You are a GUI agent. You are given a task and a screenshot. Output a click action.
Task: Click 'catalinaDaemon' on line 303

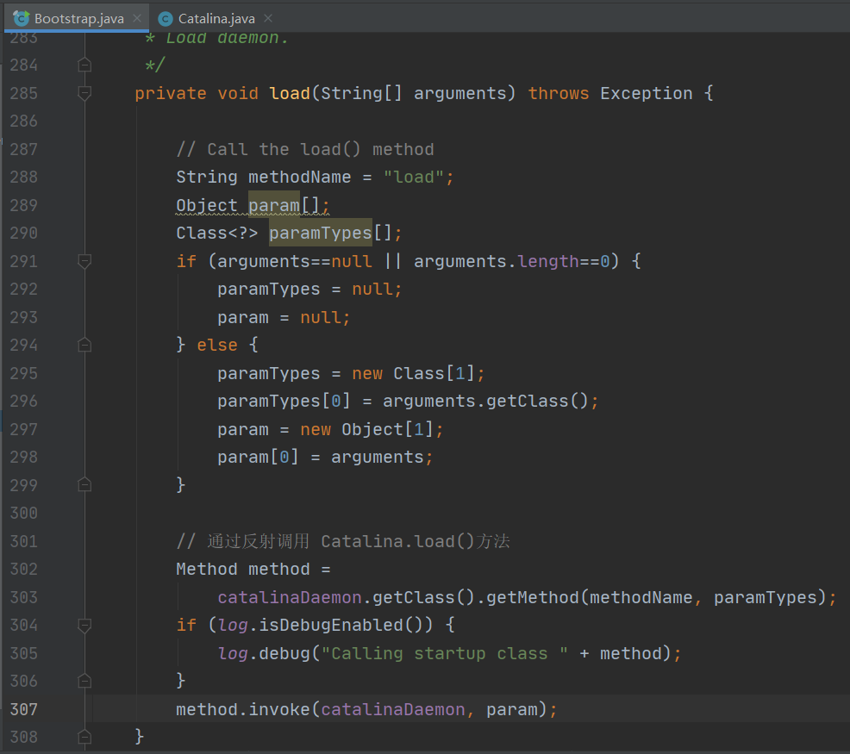[290, 597]
